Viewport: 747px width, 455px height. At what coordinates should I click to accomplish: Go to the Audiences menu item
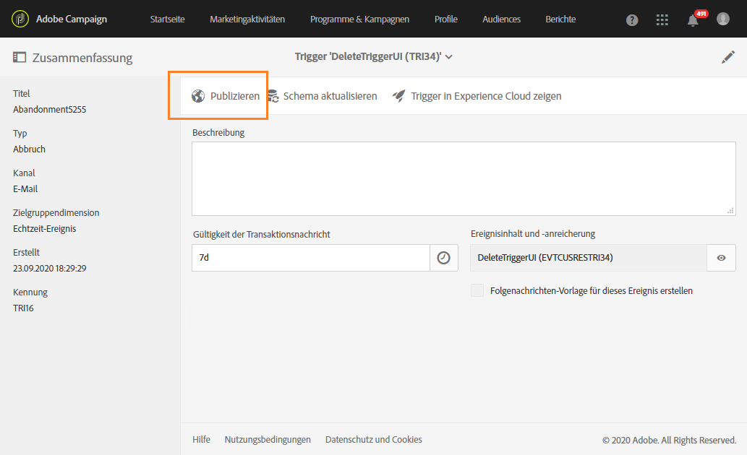(x=501, y=19)
